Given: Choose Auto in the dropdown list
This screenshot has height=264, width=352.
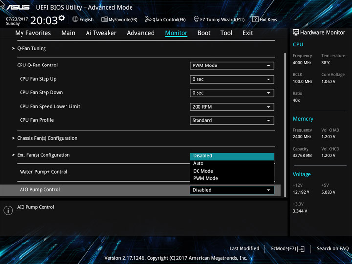Looking at the screenshot, I should click(232, 163).
